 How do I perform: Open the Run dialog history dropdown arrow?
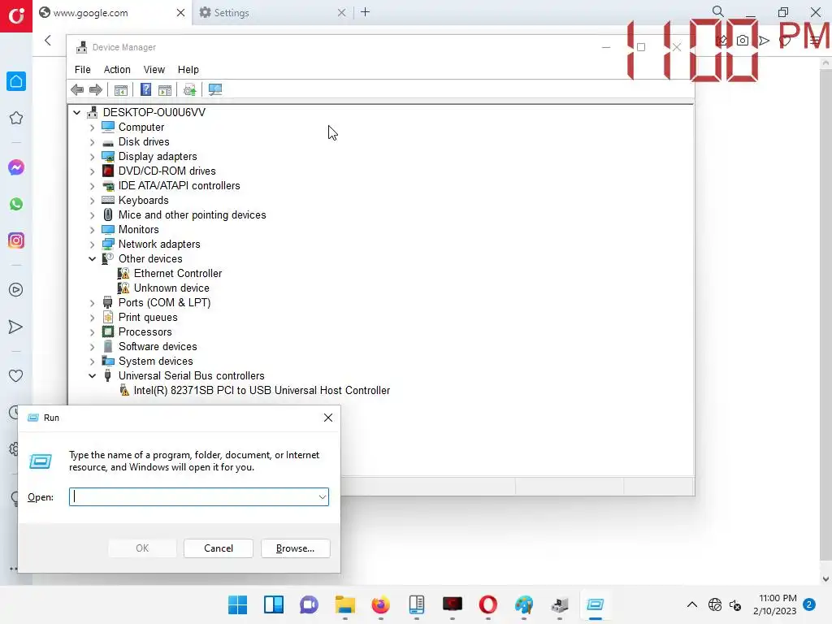[322, 497]
